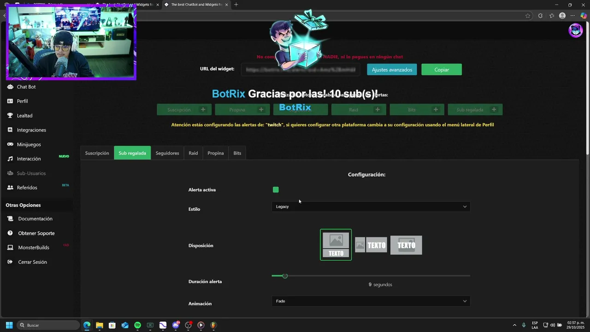This screenshot has width=590, height=332.
Task: Open a new browser tab
Action: coord(236,5)
